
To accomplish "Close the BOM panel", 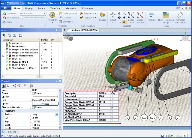I will pos(60,30).
